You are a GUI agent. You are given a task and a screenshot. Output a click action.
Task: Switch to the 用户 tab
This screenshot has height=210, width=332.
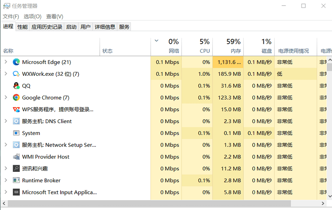point(86,27)
